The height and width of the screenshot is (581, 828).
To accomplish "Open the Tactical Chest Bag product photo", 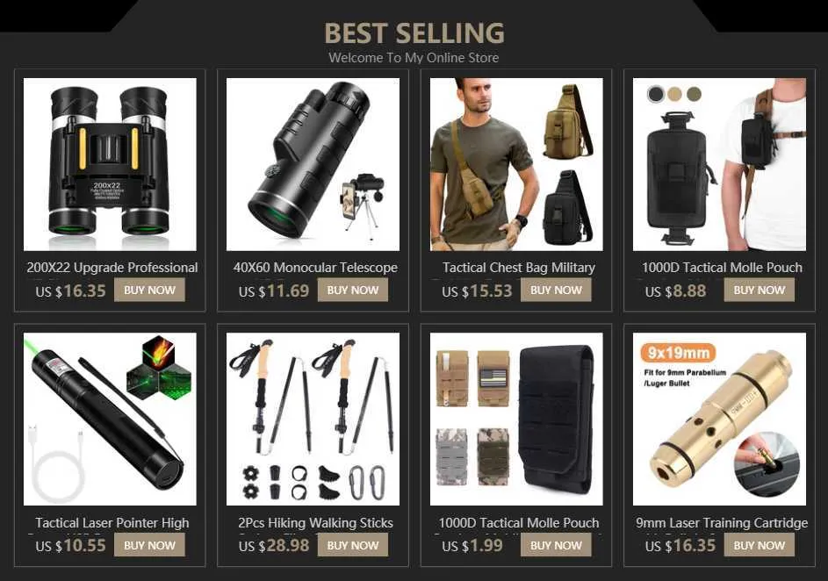I will point(516,164).
